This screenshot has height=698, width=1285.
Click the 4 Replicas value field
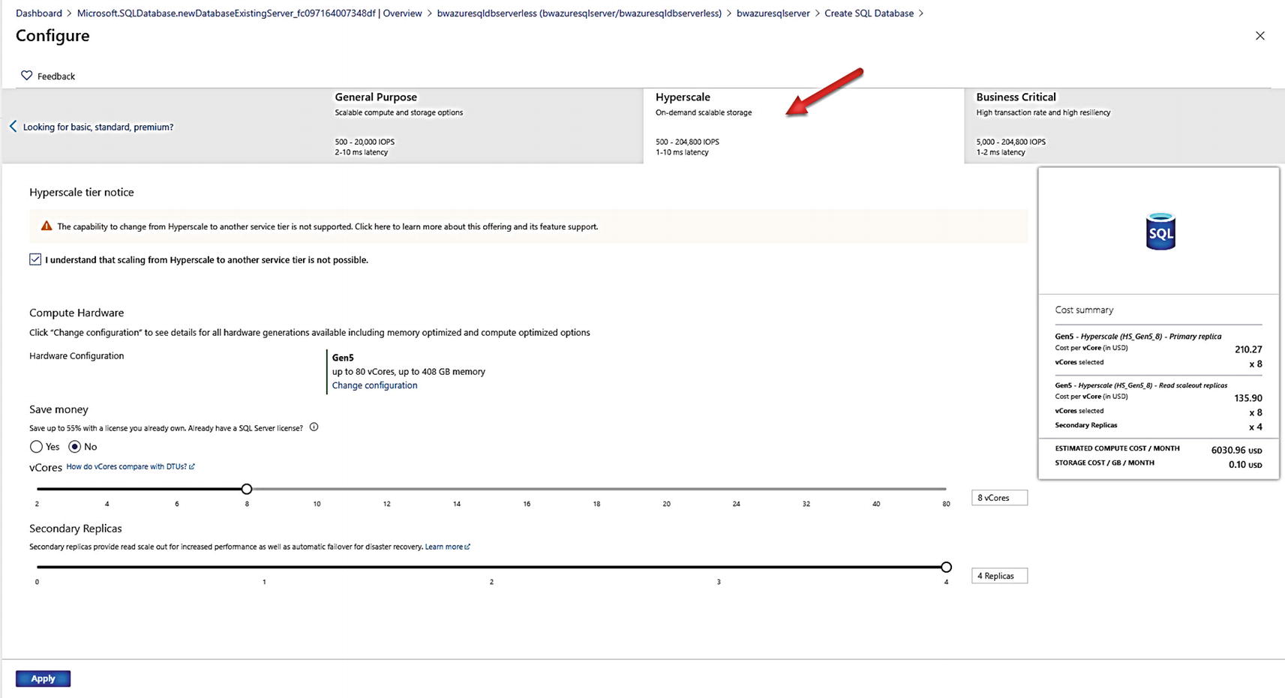coord(999,576)
